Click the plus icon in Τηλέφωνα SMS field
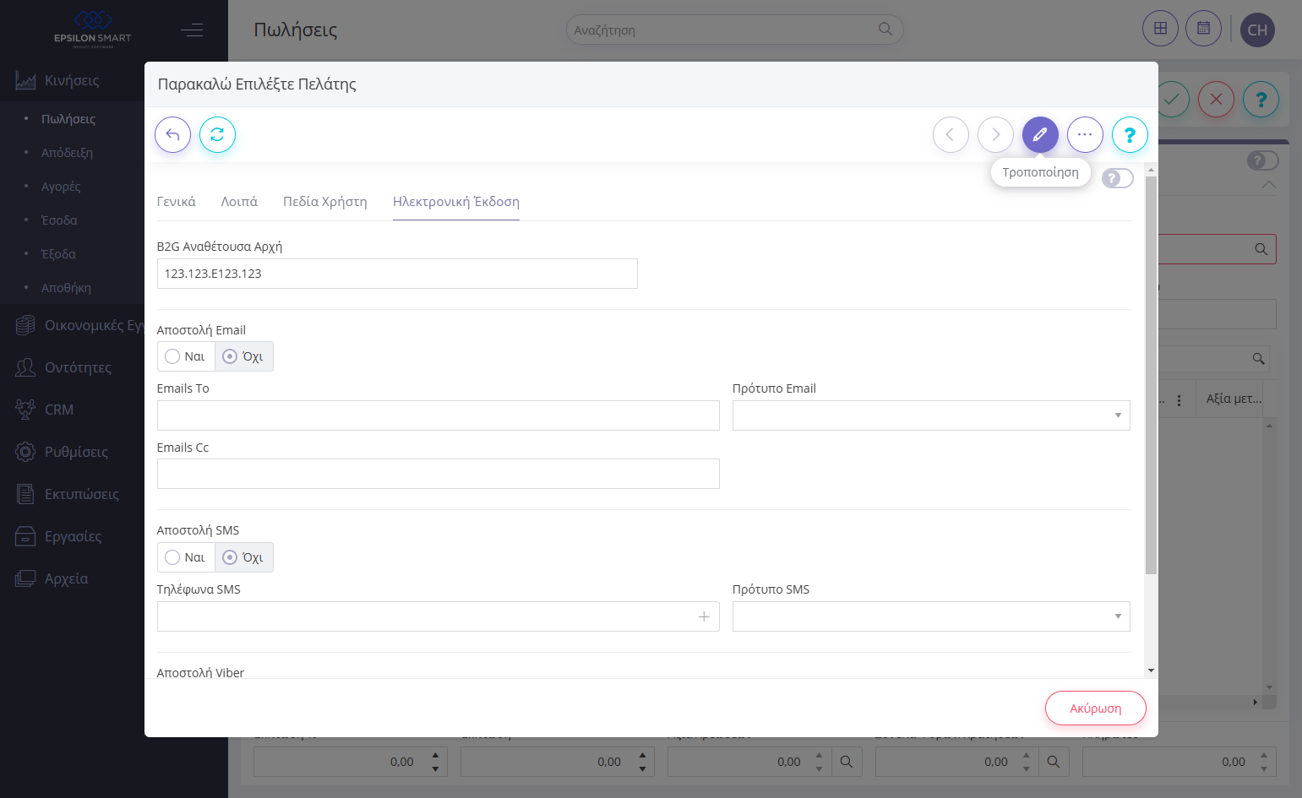The image size is (1302, 798). 704,616
